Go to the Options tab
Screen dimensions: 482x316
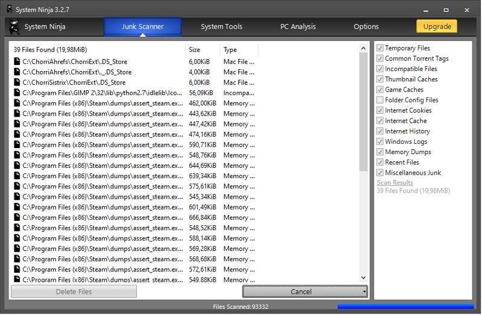(366, 26)
